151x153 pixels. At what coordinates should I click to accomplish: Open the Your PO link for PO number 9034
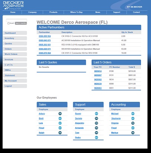tap(98, 80)
